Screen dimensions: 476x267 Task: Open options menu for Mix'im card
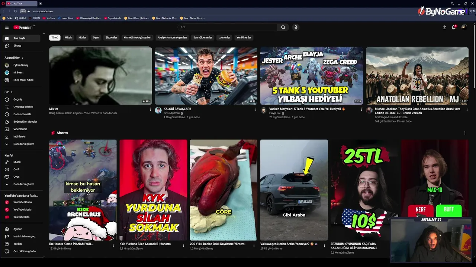[150, 109]
